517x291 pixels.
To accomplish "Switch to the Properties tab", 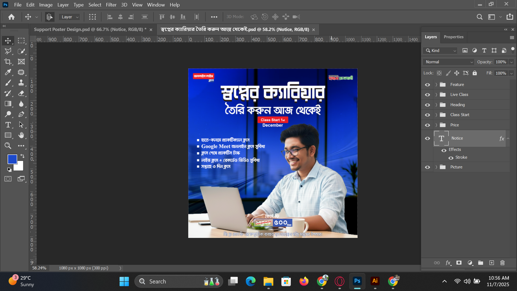I will (453, 37).
